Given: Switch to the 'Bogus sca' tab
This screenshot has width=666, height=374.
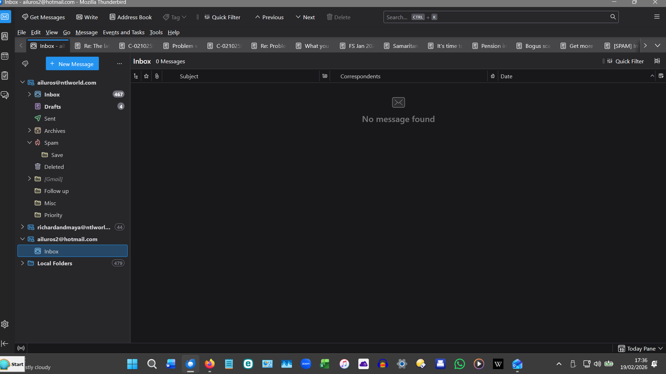Looking at the screenshot, I should point(534,46).
